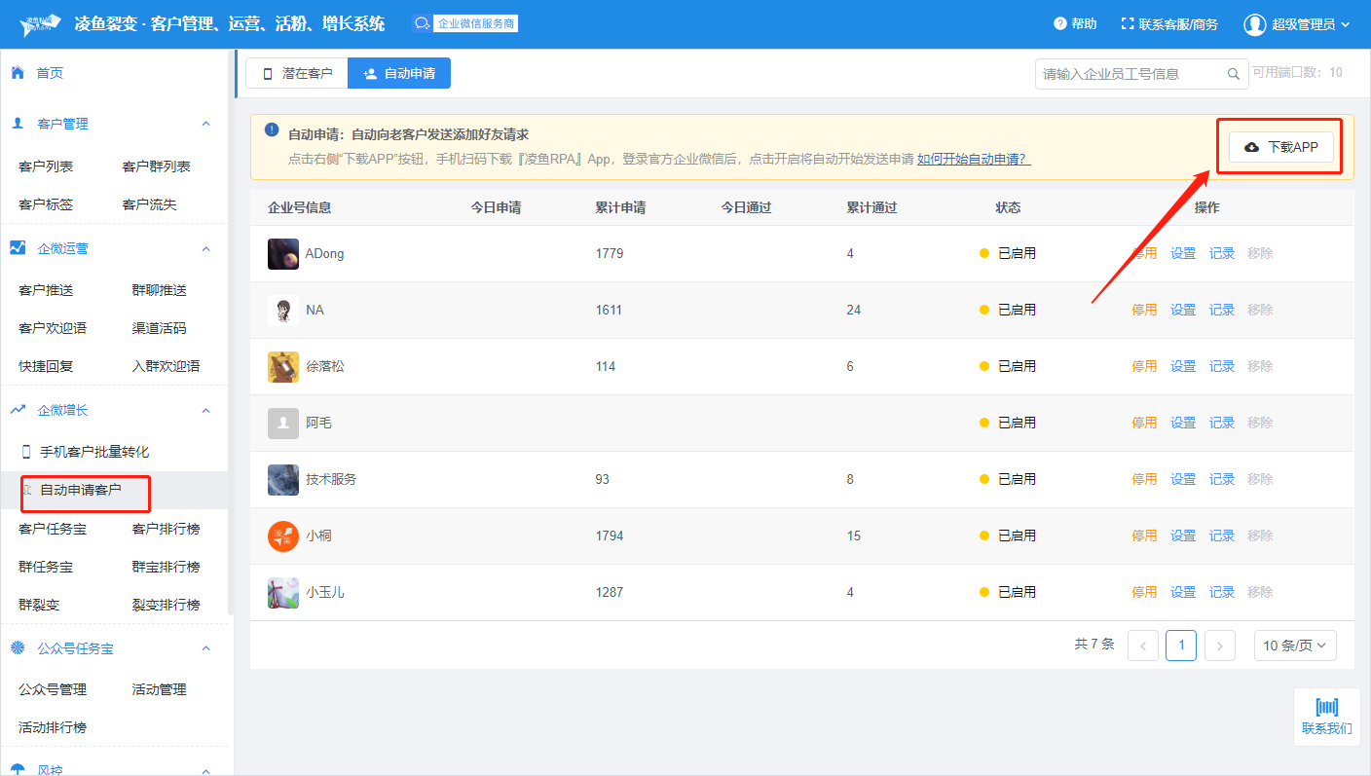Click ADong's profile avatar
This screenshot has height=776, width=1371.
tap(283, 254)
